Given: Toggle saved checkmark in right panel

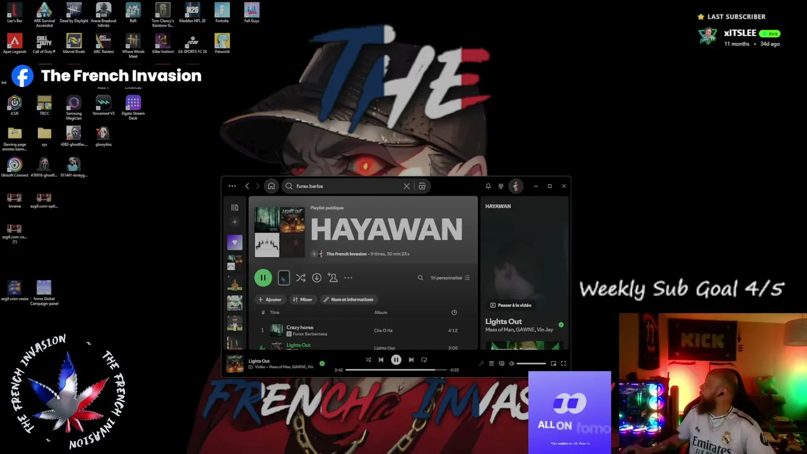Looking at the screenshot, I should (561, 325).
